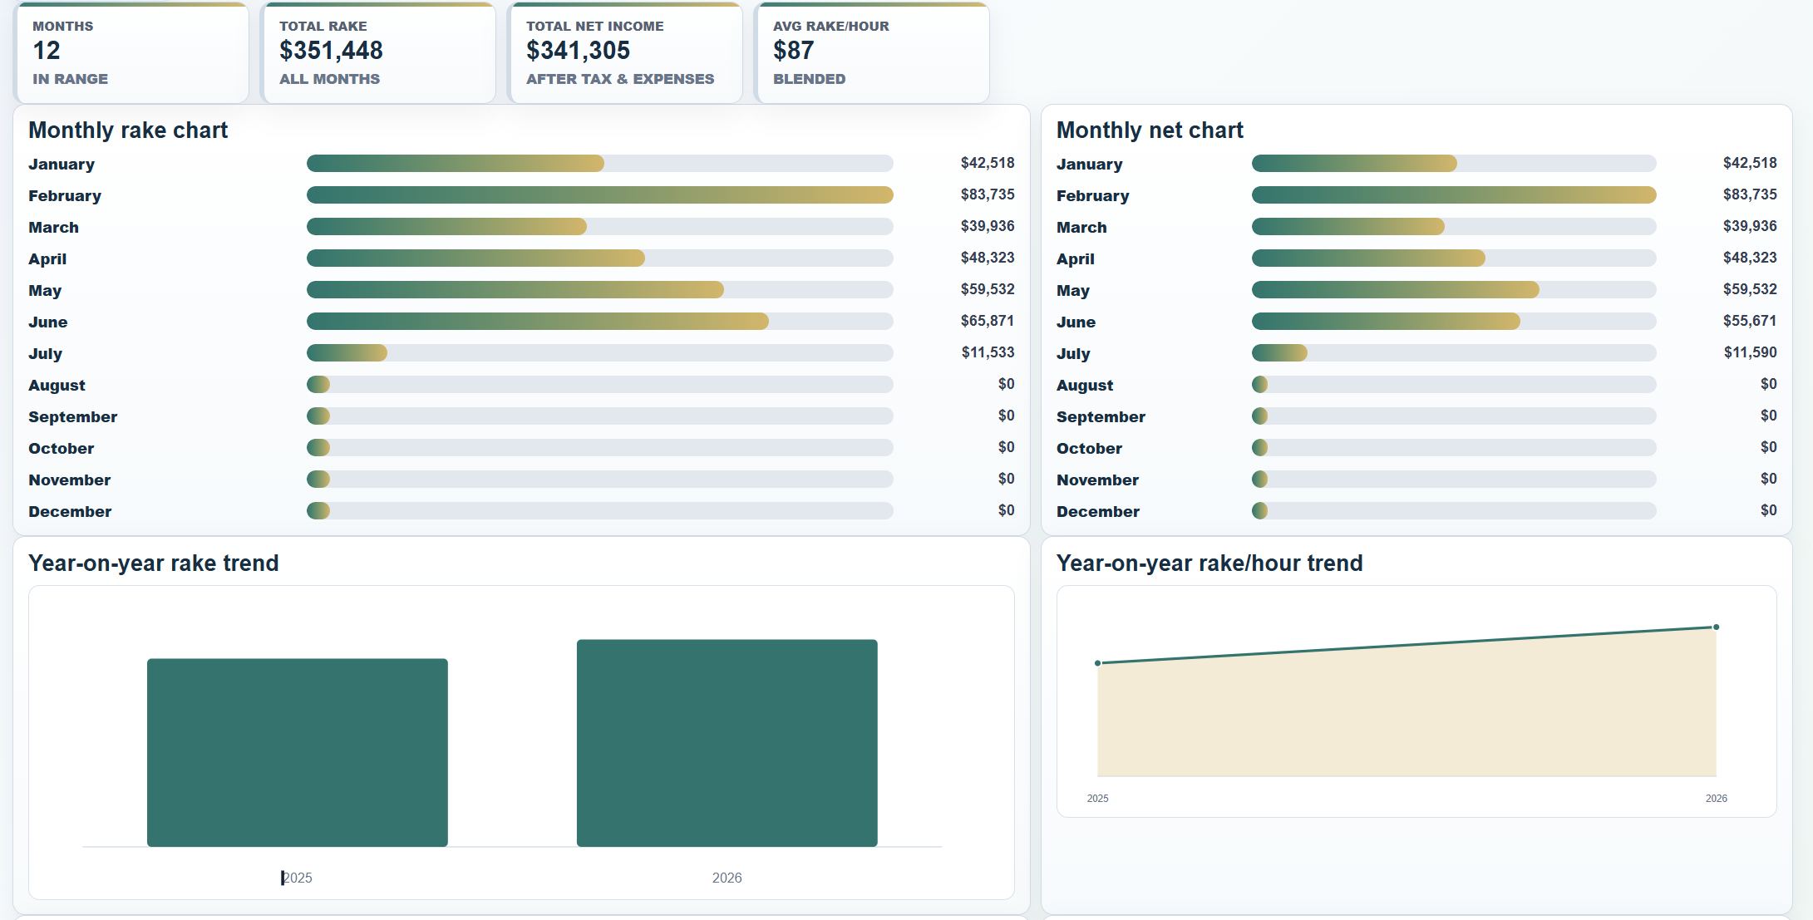Click April's $48,323 value in rake chart
Screen dimensions: 1813x920
point(988,258)
